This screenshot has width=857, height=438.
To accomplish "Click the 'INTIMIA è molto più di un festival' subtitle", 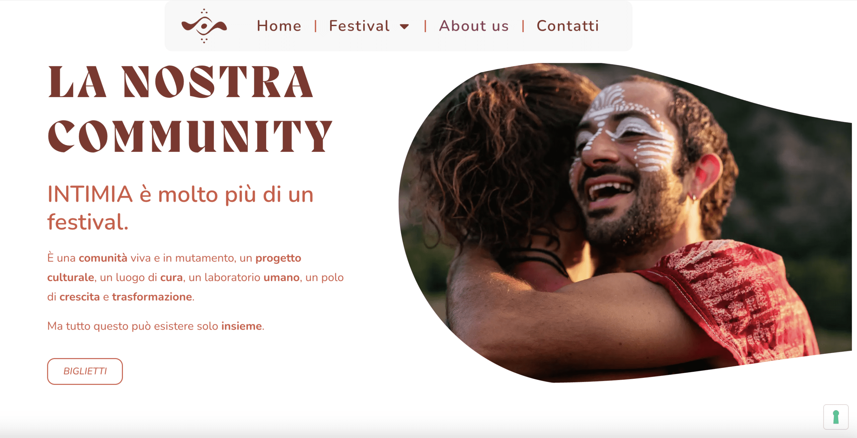I will [x=180, y=208].
